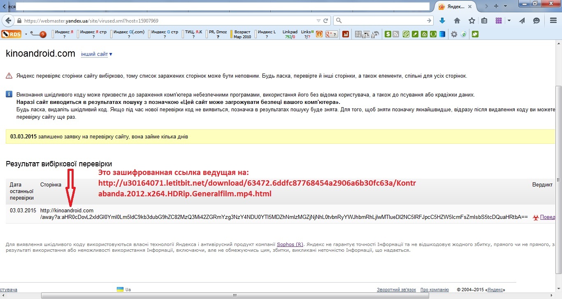Go to the Firefox home page
This screenshot has width=562, height=299.
pos(457,21)
